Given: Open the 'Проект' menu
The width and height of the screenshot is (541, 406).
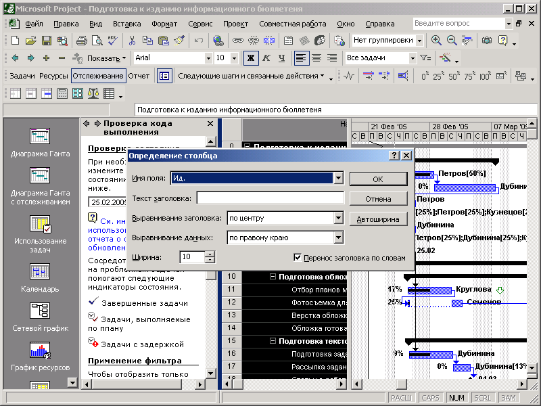Looking at the screenshot, I should (x=235, y=24).
